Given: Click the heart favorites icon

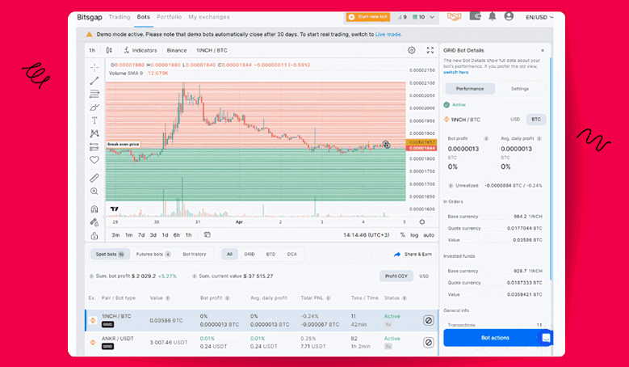Looking at the screenshot, I should [94, 160].
